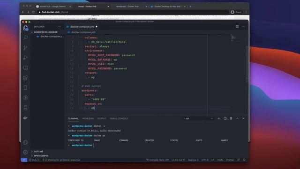Change the language mode via YAML
Viewport: 300px width, 169px height.
click(220, 160)
